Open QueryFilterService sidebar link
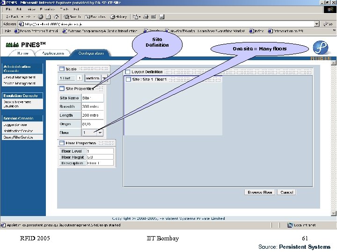 point(18,137)
